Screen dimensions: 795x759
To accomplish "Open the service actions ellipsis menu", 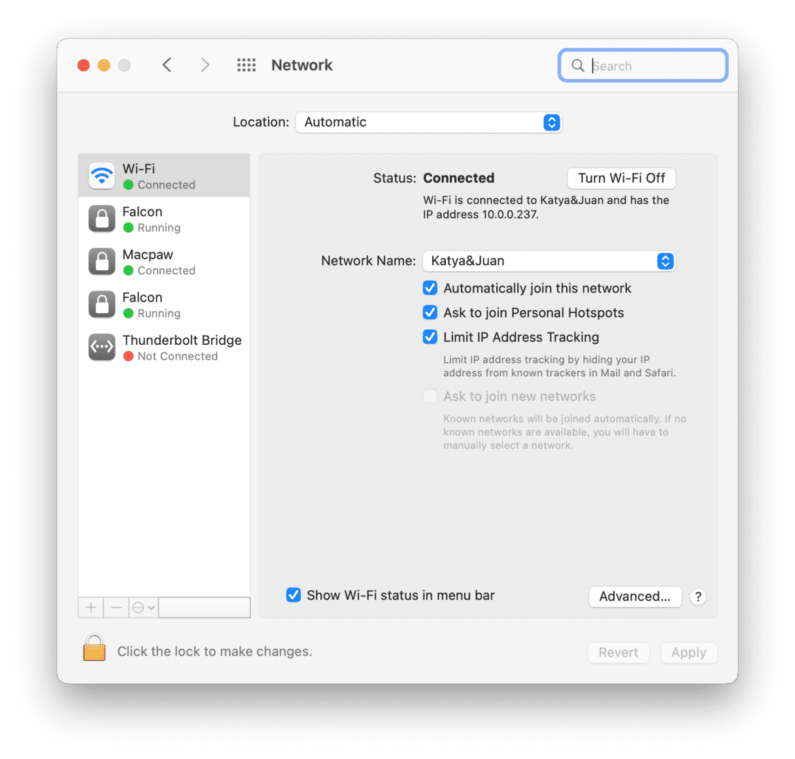I will [144, 607].
